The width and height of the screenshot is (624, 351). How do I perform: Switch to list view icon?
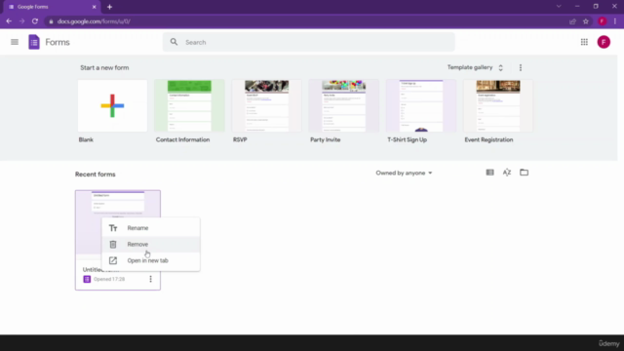coord(489,173)
